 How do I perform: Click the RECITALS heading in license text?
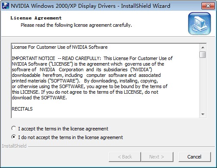tap(22, 109)
